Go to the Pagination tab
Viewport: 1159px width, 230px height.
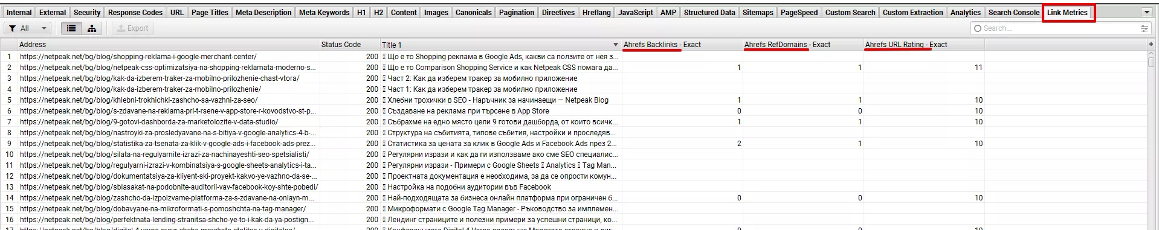[x=517, y=12]
